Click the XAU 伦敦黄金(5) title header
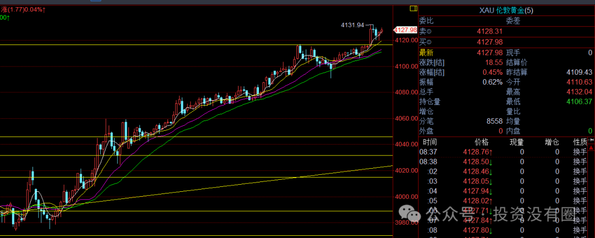 point(505,10)
